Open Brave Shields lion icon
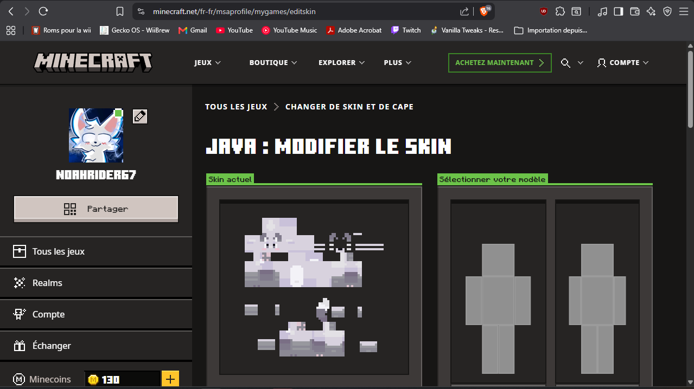 [x=484, y=11]
